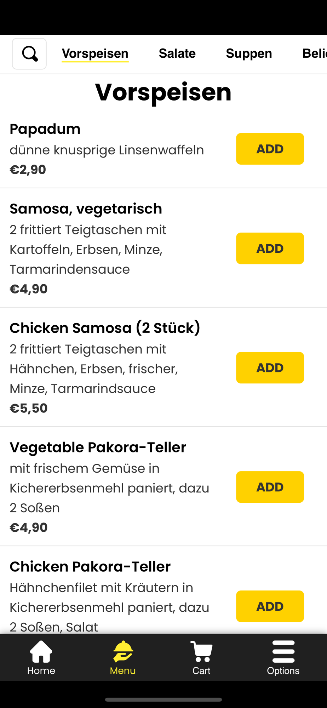
Task: Select the partially visible Beli category tab
Action: tap(314, 53)
